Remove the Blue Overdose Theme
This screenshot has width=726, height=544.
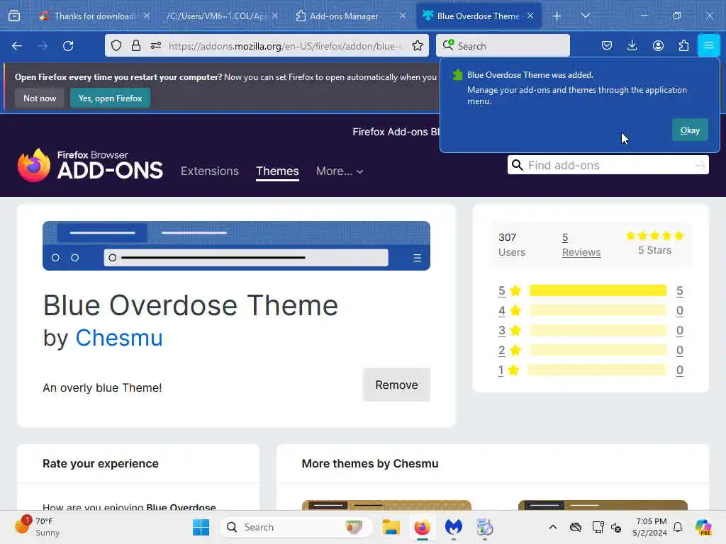[396, 385]
